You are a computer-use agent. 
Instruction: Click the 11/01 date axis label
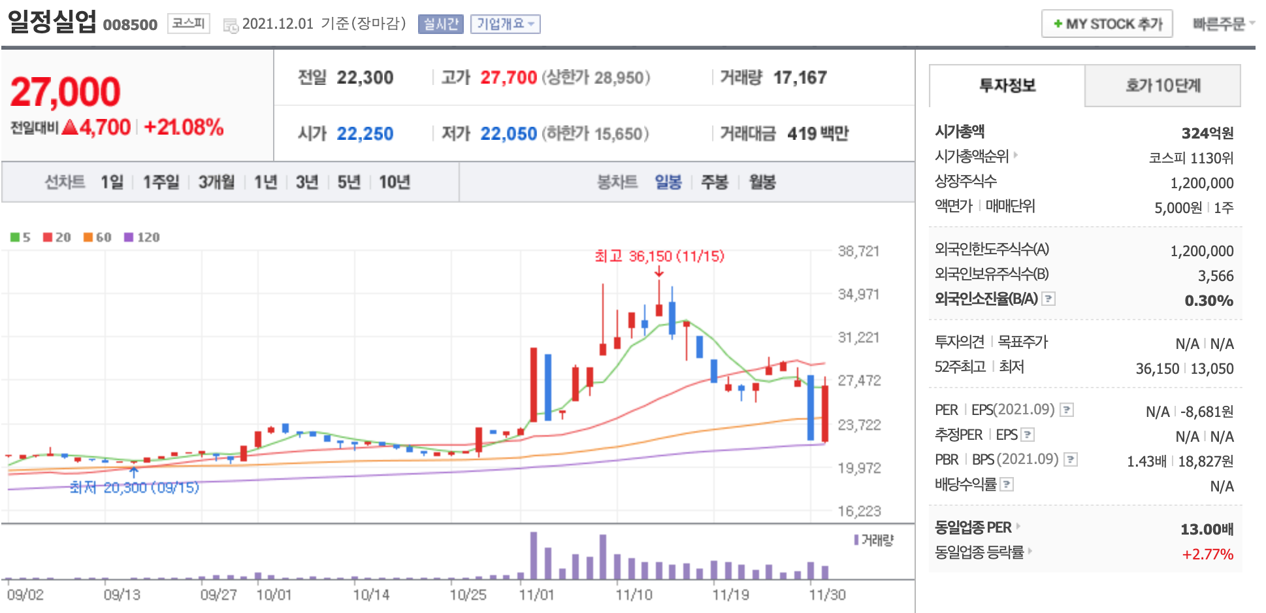coord(536,595)
